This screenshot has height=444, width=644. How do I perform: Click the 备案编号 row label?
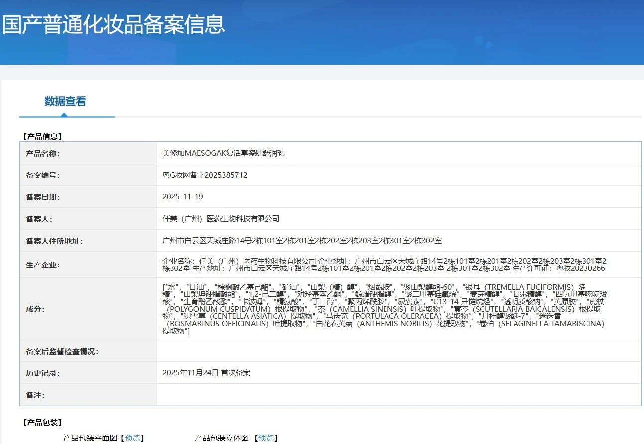coord(43,175)
